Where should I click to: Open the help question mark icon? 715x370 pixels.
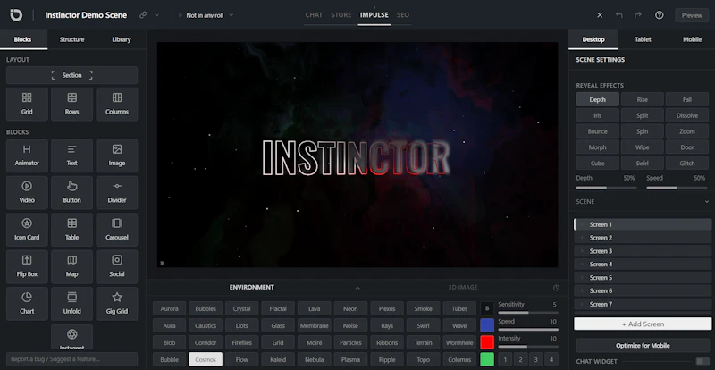pos(660,15)
